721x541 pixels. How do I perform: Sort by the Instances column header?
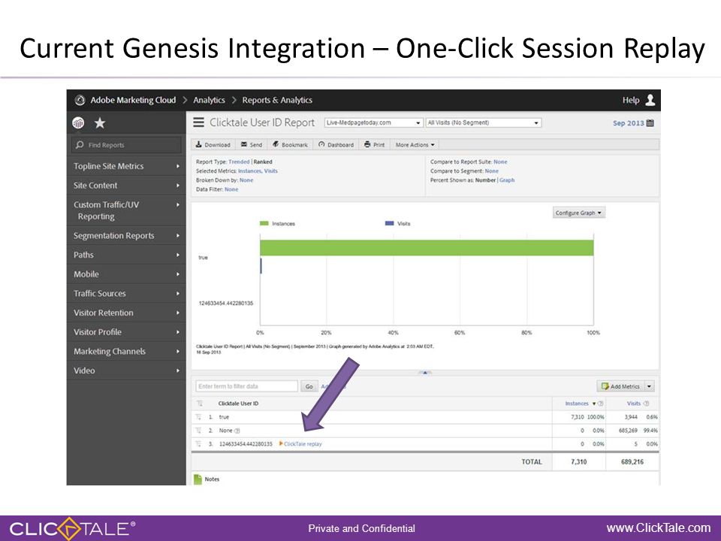tap(577, 403)
